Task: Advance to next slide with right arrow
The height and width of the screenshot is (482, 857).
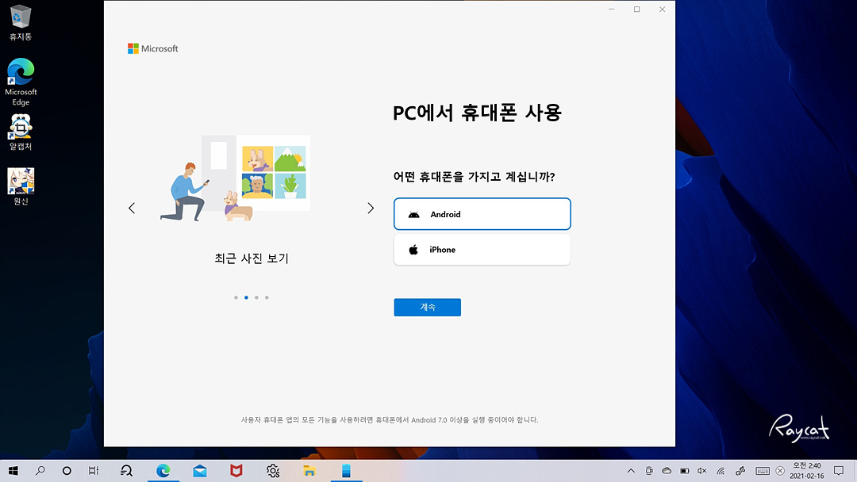Action: pos(371,208)
